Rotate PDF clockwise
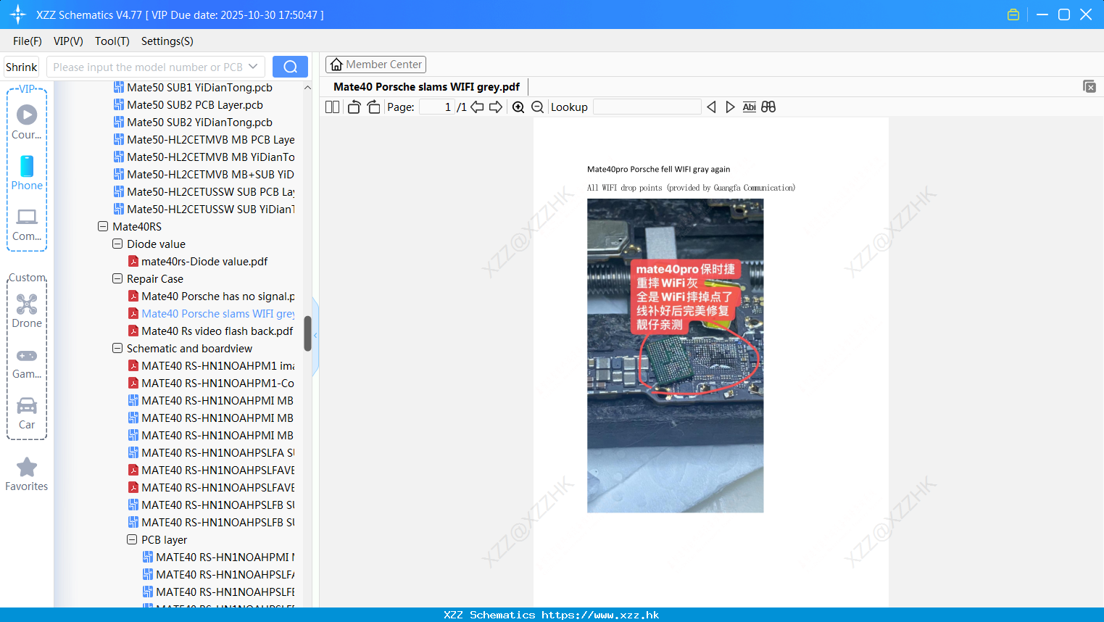The image size is (1104, 622). coord(373,107)
